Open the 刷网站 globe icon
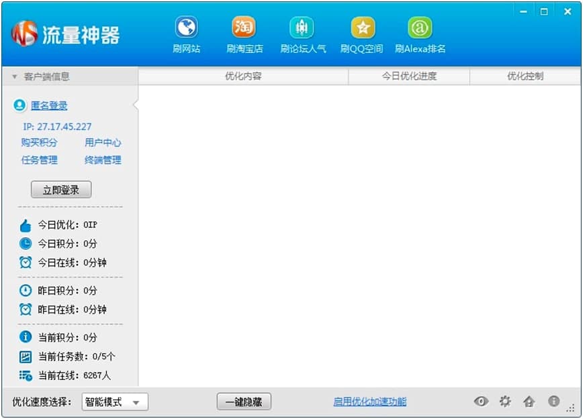This screenshot has width=583, height=419. 186,27
